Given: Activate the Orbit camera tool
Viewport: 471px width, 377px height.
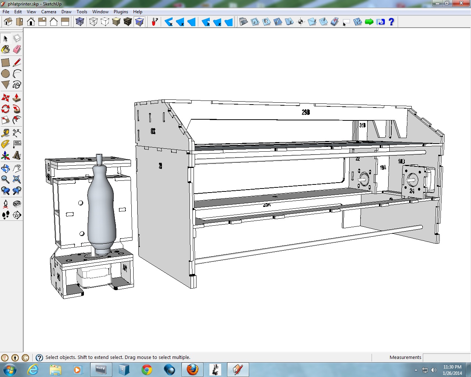Looking at the screenshot, I should [6, 169].
